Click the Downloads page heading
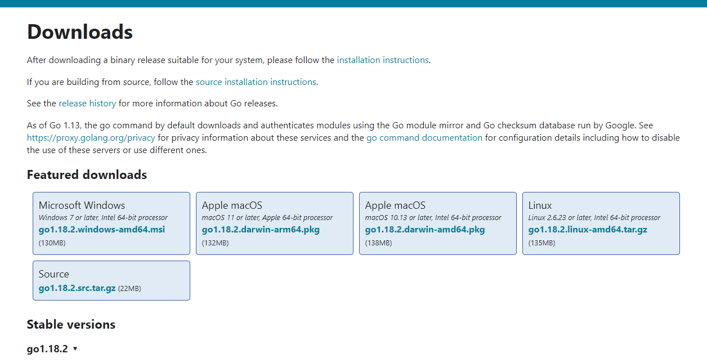The width and height of the screenshot is (707, 363). (x=80, y=32)
